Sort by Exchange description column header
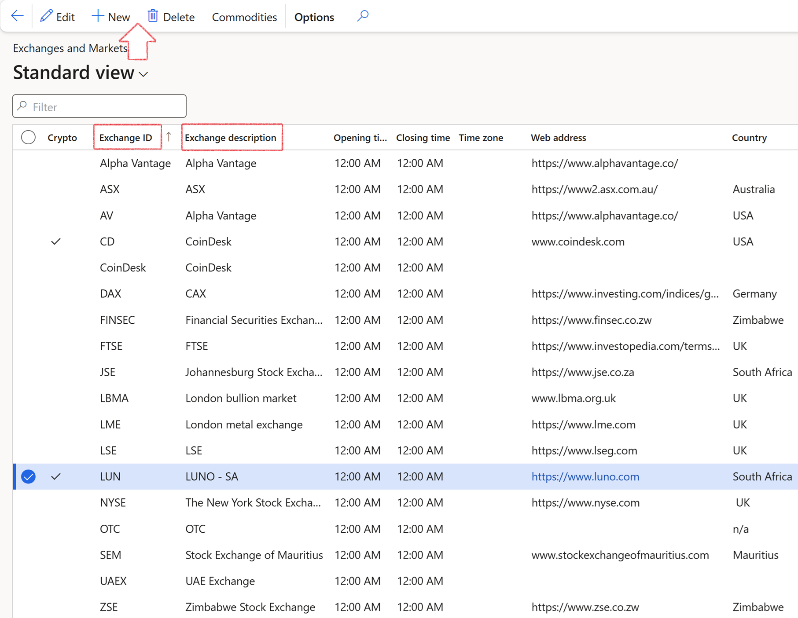Viewport: 798px width, 618px height. 230,138
